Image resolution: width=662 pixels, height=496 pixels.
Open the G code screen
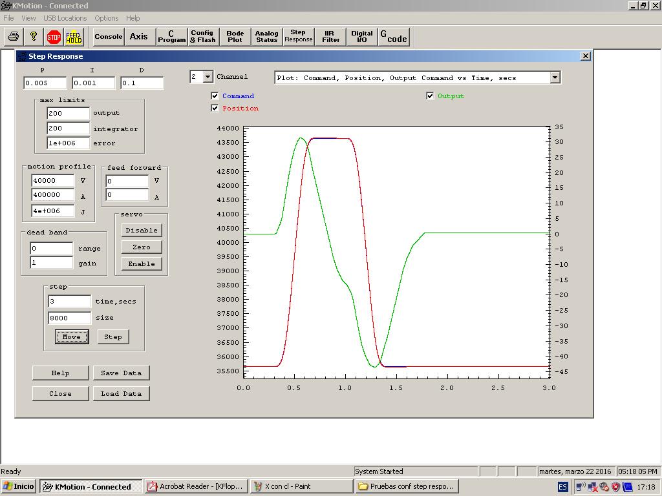point(394,37)
